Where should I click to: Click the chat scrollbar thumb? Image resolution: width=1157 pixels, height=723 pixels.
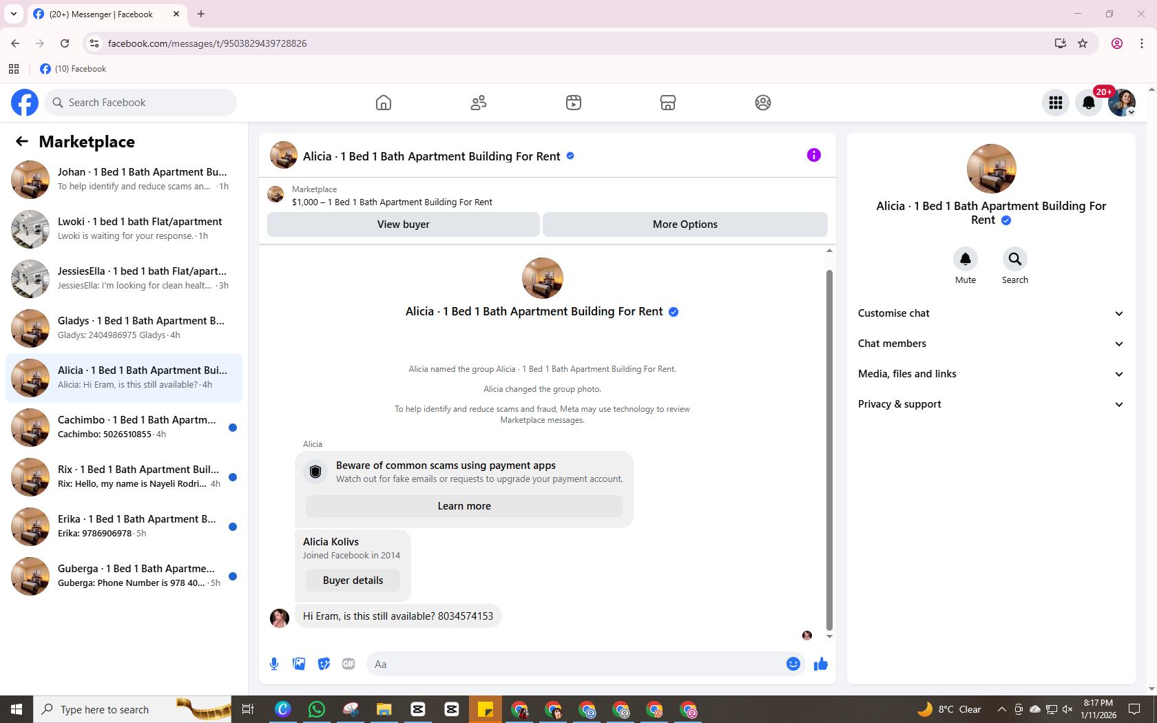[829, 450]
